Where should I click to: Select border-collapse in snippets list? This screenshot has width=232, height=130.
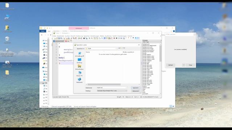tap(147, 61)
